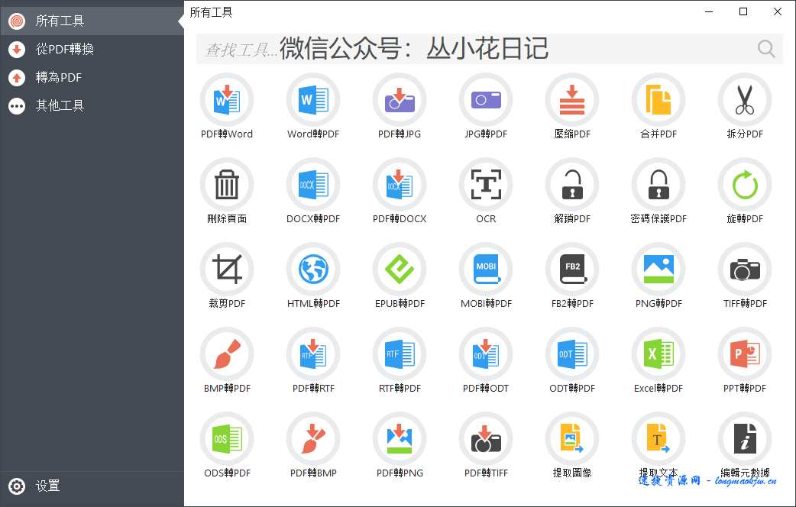Viewport: 796px width, 507px height.
Task: Switch to 所有工具 sidebar category
Action: 92,21
